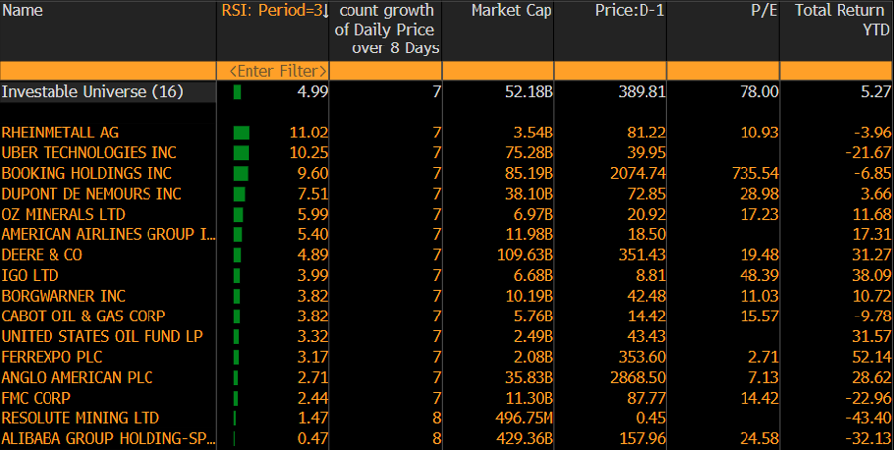Select BOOKING HOLDINGS INC row name
The width and height of the screenshot is (895, 451).
[87, 173]
